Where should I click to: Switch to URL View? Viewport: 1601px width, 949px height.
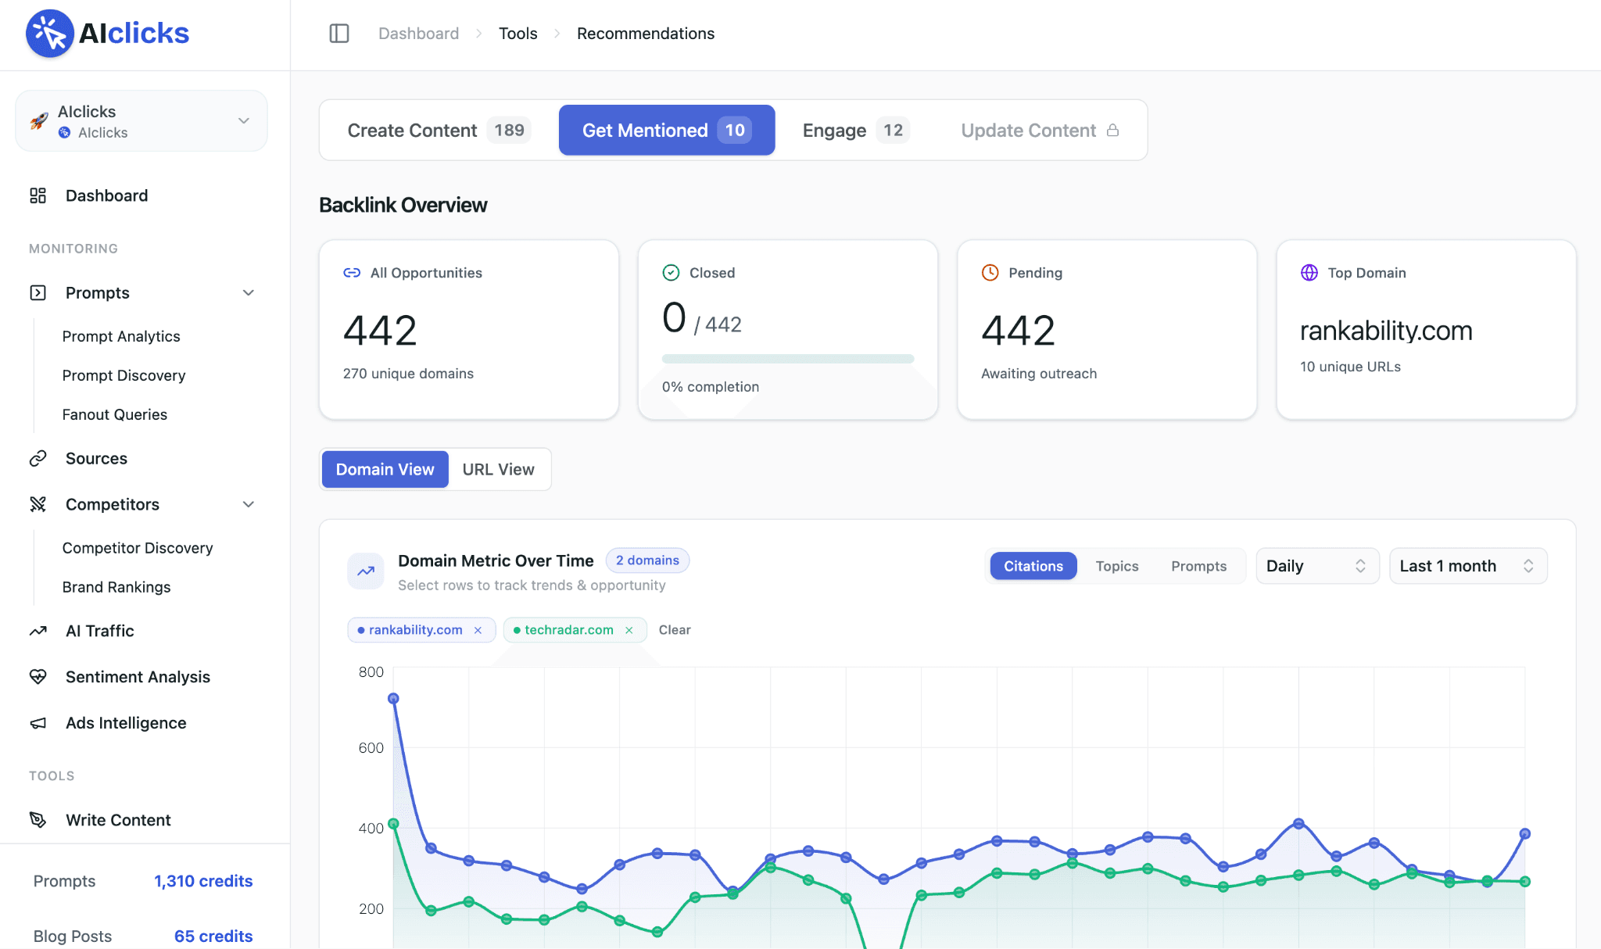coord(499,469)
